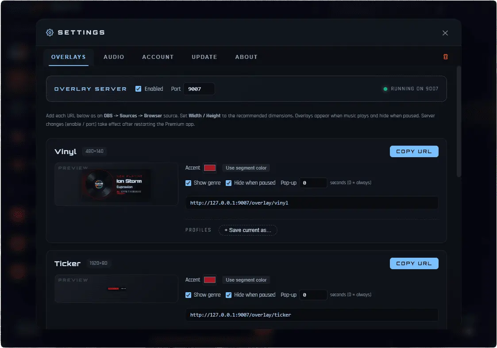Viewport: 497px width, 348px height.
Task: Click Use segment color for Ticker
Action: point(246,280)
